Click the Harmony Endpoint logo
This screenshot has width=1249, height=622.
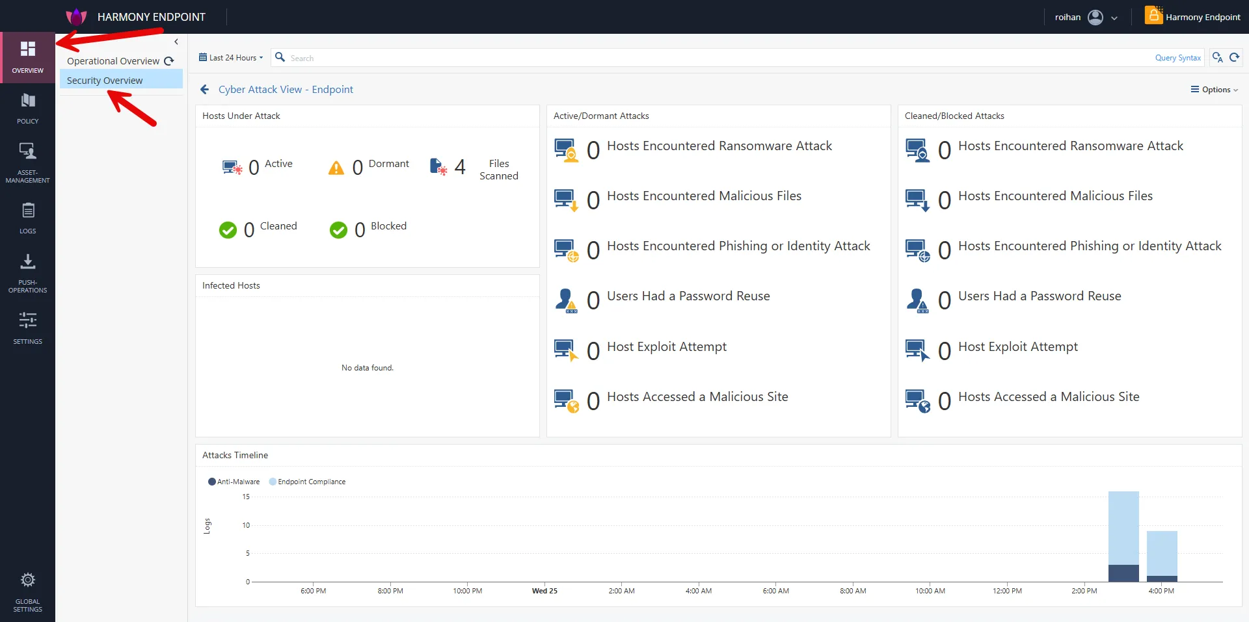click(76, 16)
